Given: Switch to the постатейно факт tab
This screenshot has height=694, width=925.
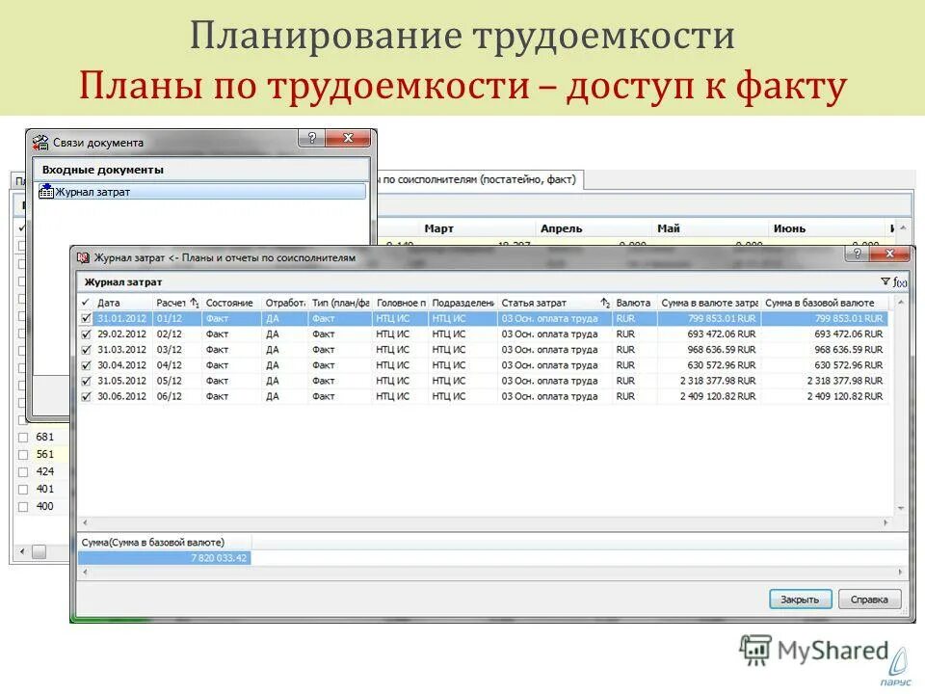Looking at the screenshot, I should [501, 177].
